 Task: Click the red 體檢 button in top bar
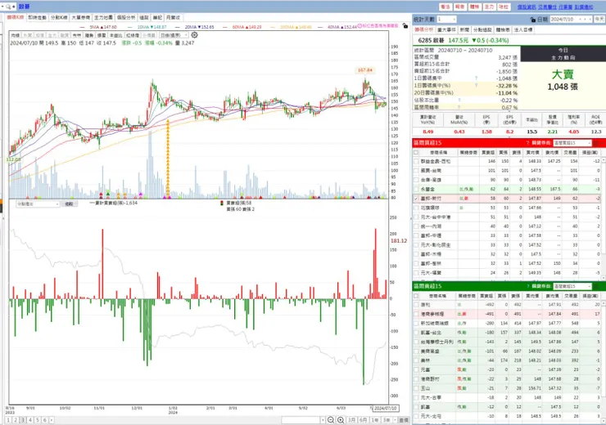click(474, 7)
